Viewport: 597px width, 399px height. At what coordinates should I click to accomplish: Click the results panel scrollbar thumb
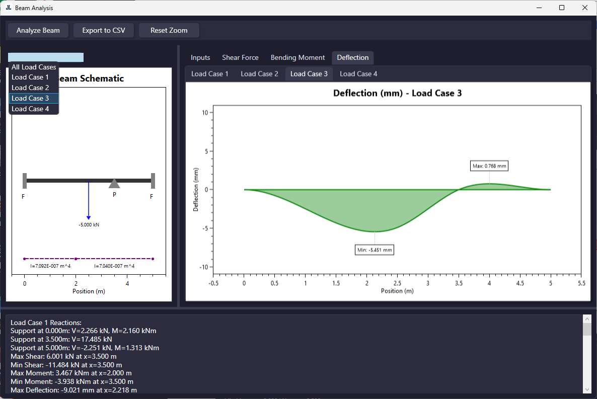point(586,330)
